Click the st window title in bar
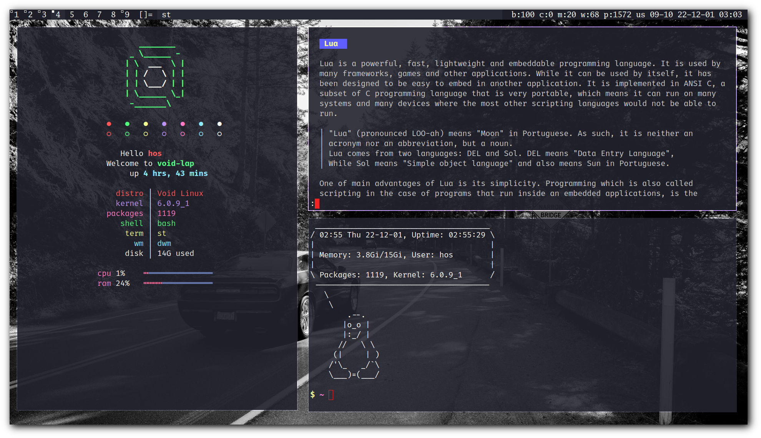The width and height of the screenshot is (761, 438). coord(166,15)
